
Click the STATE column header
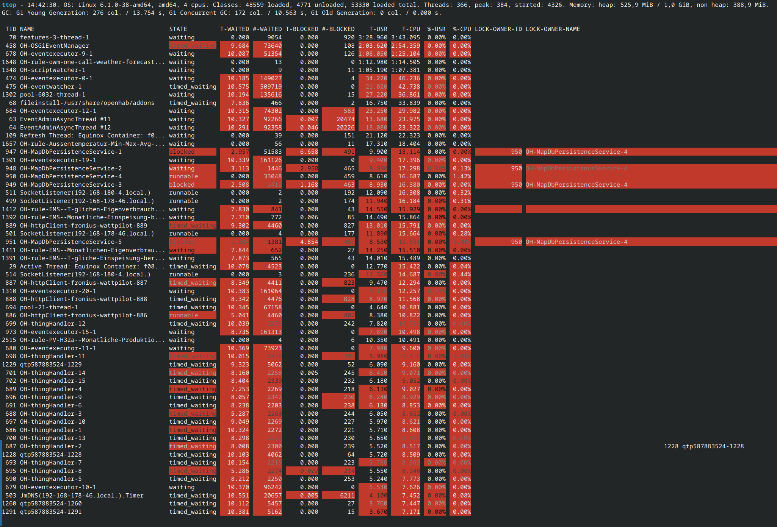click(x=178, y=29)
